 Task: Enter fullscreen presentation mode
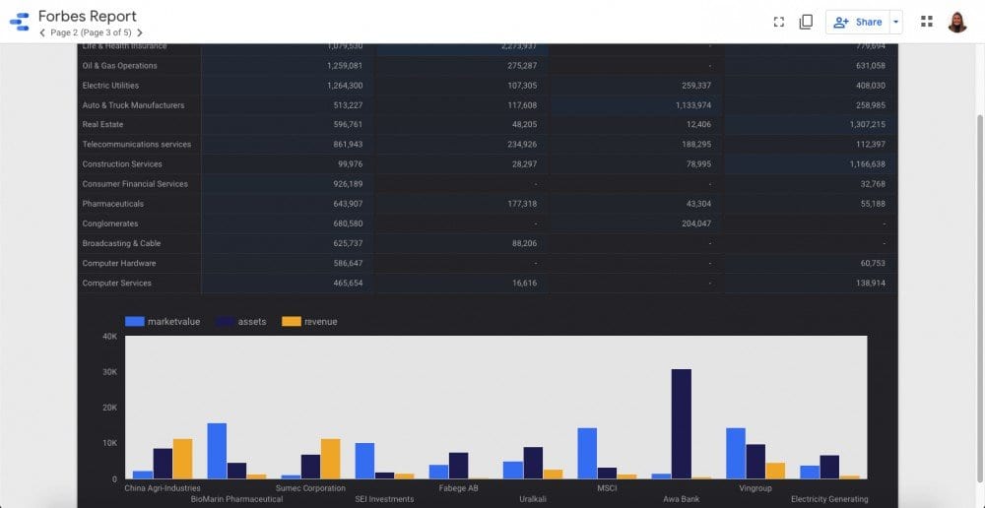click(x=779, y=22)
